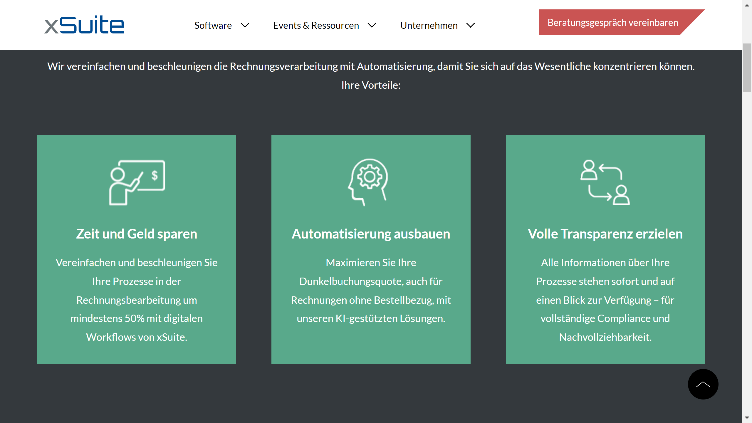
Task: Expand the Events & Ressourcen chevron
Action: tap(372, 26)
